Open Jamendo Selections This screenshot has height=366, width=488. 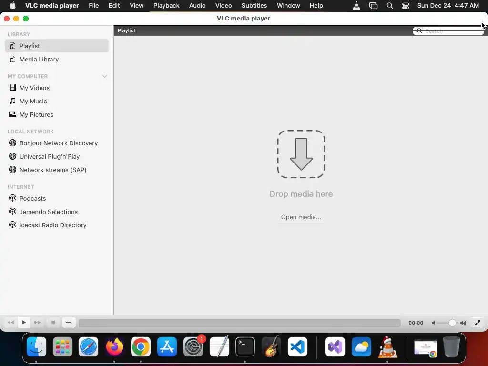coord(57,212)
